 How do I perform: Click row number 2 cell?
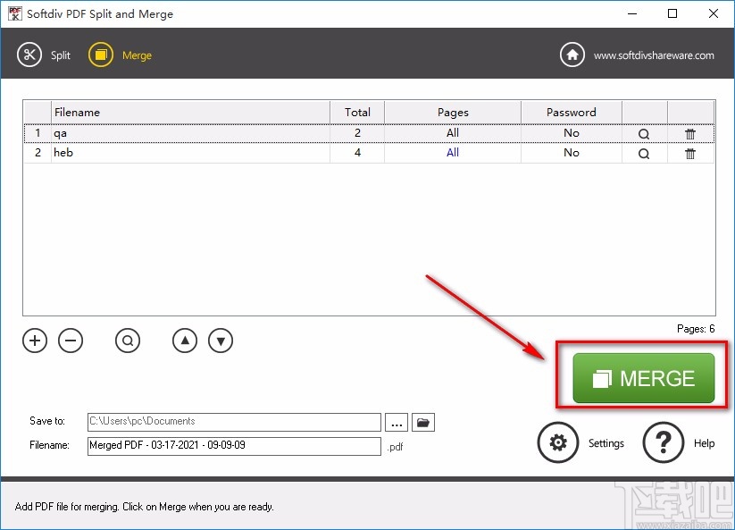click(38, 153)
